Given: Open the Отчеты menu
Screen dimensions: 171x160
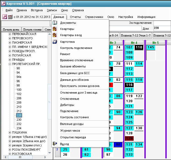Looking at the screenshot, I should point(75,17).
